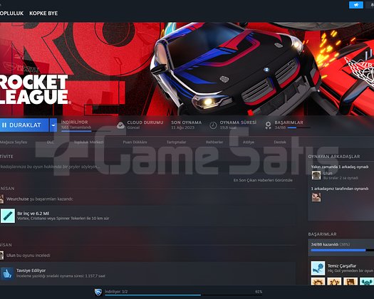Click the achievements gear-star icon

[268, 125]
